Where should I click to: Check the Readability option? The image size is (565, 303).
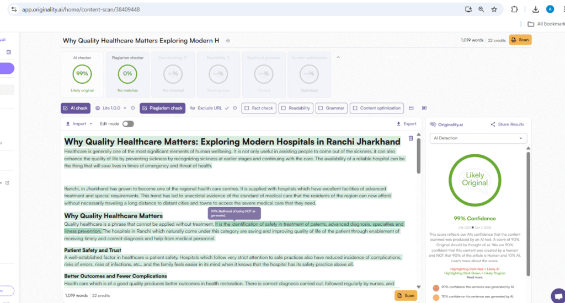tap(282, 108)
